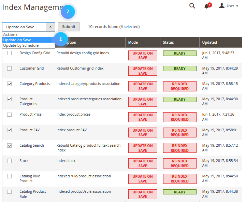
Task: Click the 'Catalog Rule Product' indexer name
Action: (30, 178)
